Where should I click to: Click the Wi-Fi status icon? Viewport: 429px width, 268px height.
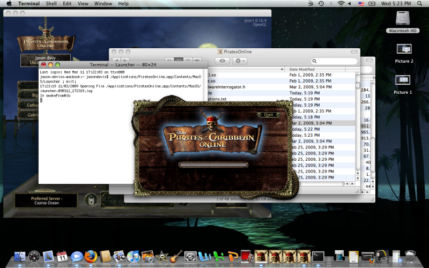point(341,4)
